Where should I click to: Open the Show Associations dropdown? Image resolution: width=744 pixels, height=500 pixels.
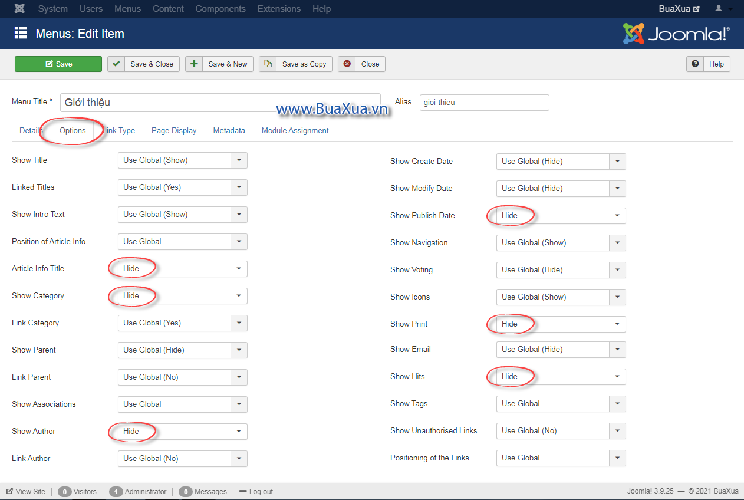click(x=183, y=404)
